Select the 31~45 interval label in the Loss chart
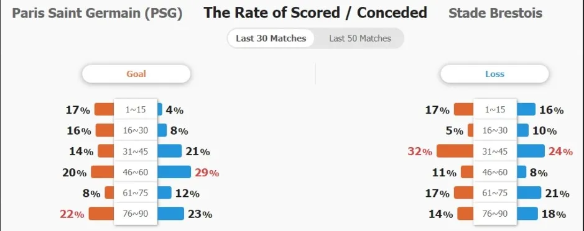 pos(495,152)
